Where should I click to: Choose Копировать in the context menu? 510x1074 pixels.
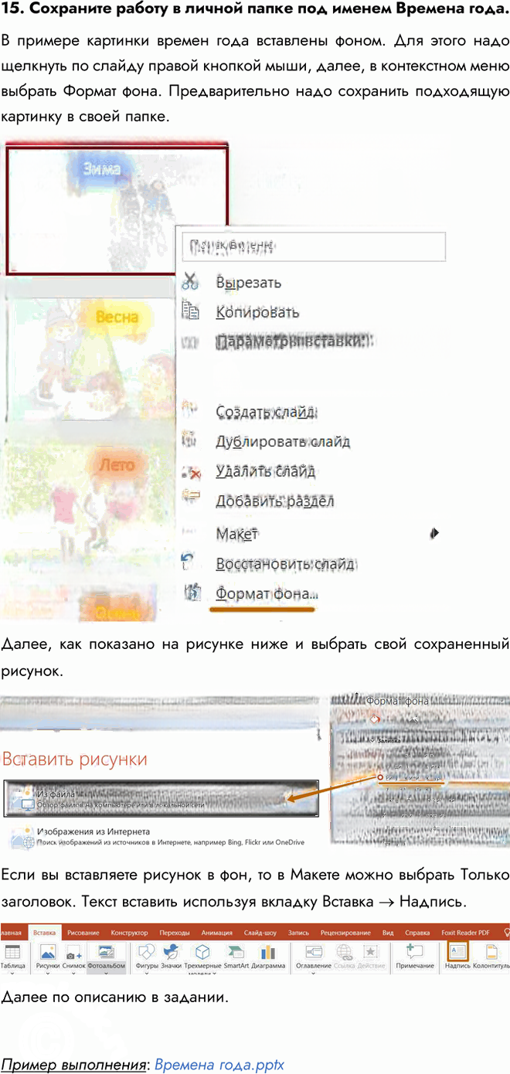tap(257, 312)
